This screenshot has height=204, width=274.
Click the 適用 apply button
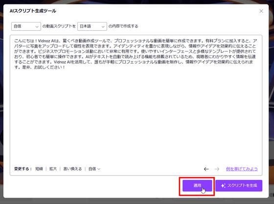coord(197,186)
